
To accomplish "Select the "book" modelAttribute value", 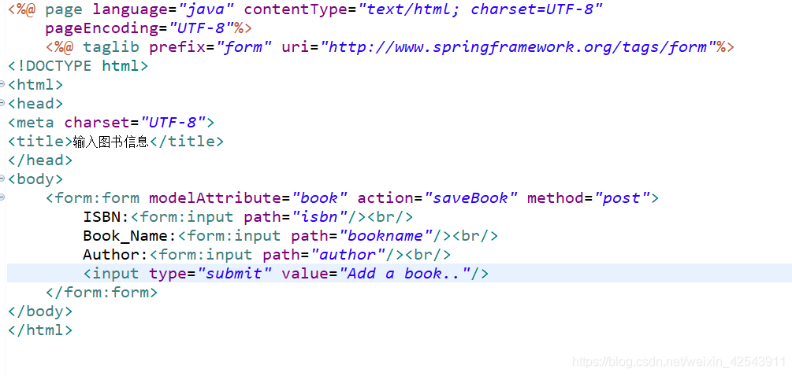I will click(320, 198).
